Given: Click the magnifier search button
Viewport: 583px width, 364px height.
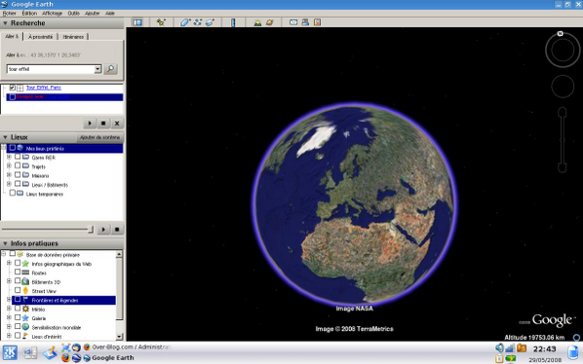Looking at the screenshot, I should pos(110,69).
